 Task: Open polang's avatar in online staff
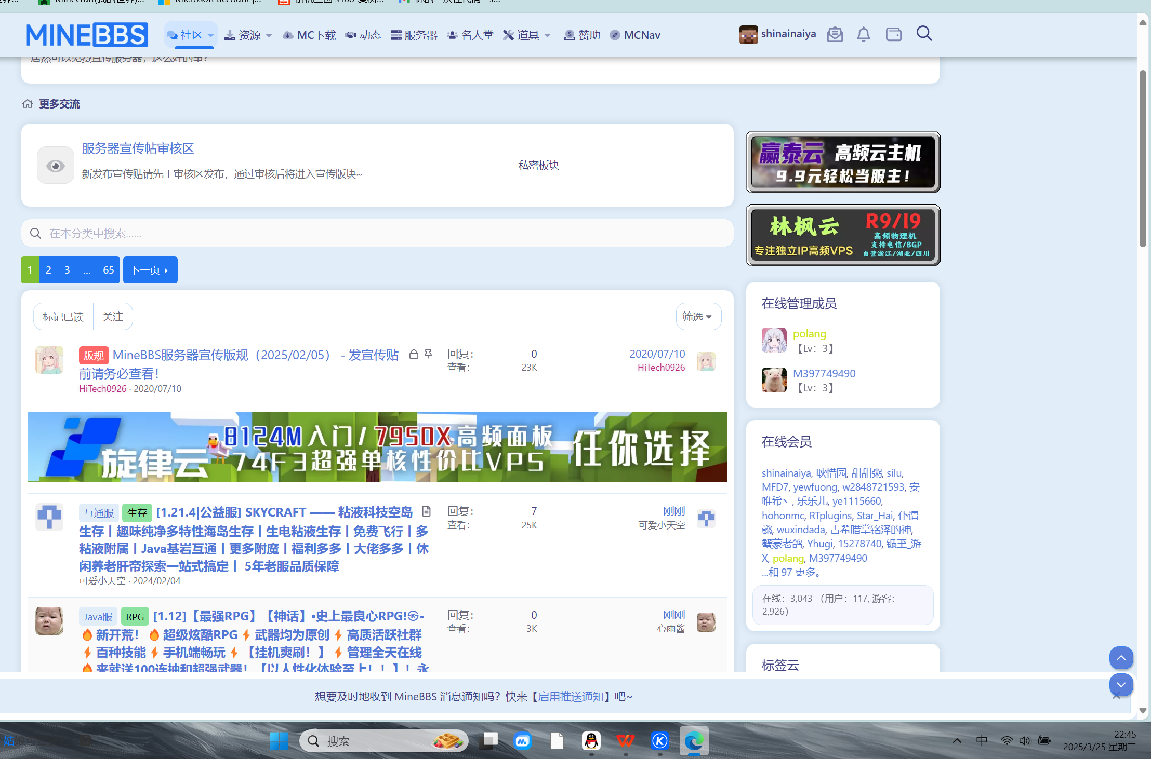[x=774, y=340]
